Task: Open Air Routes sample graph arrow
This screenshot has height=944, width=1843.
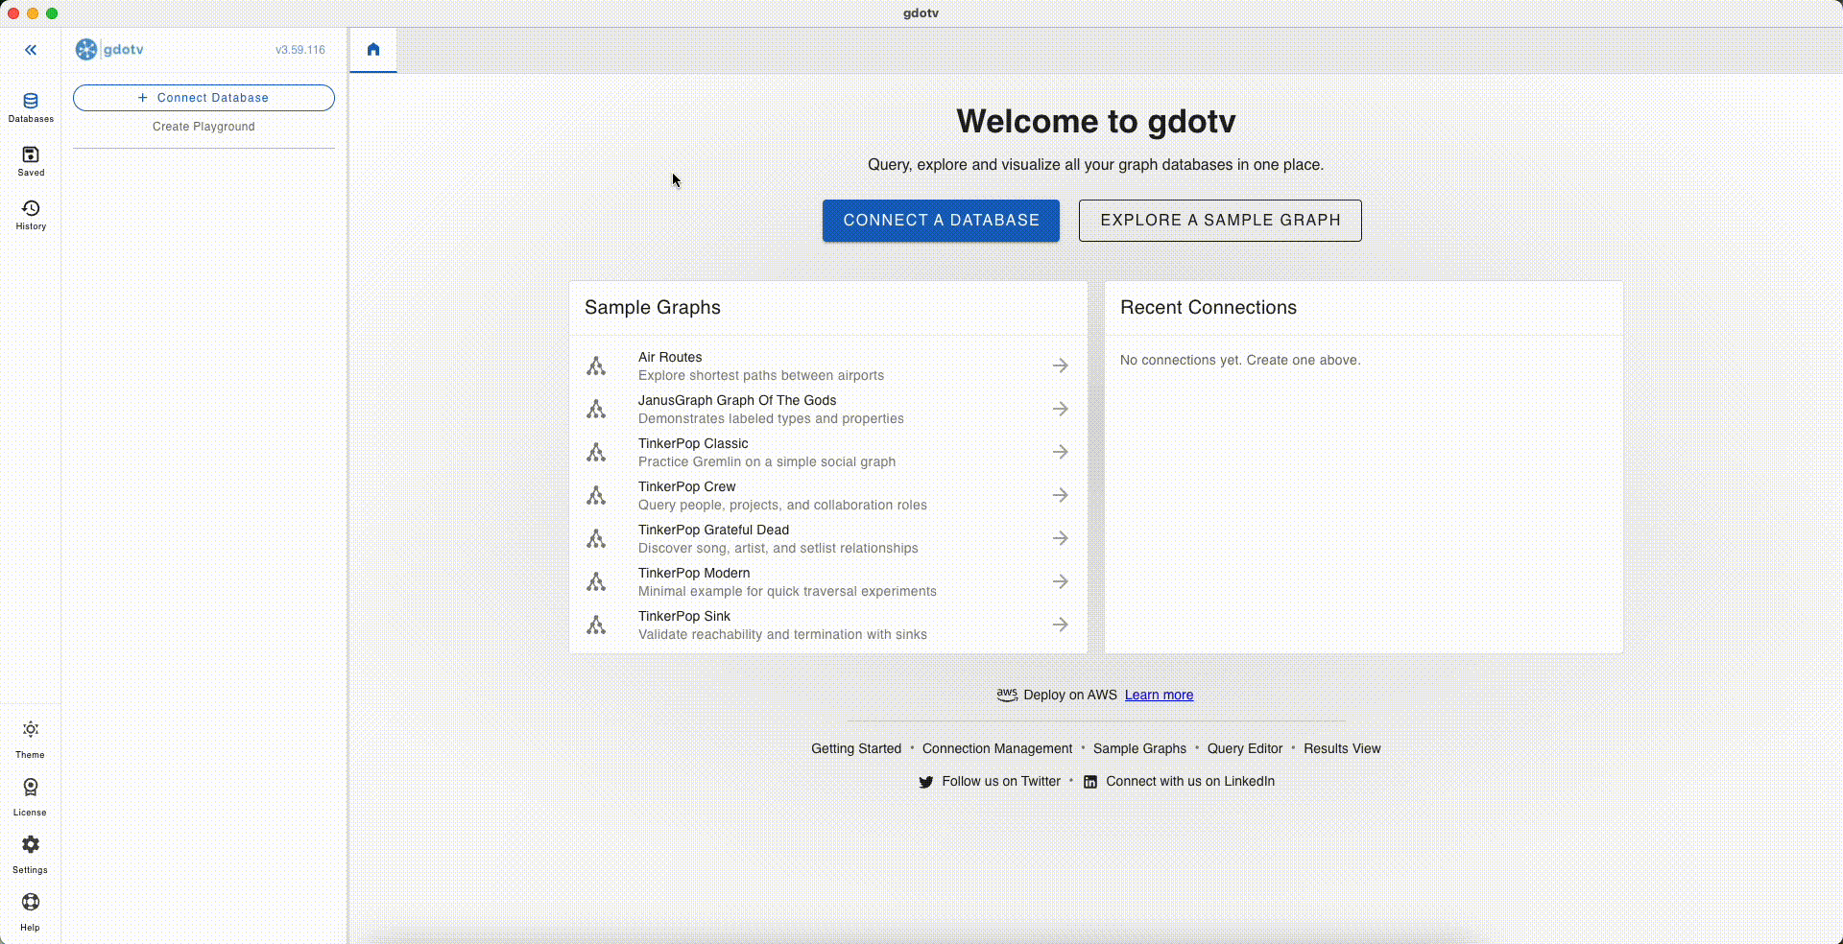Action: coord(1060,366)
